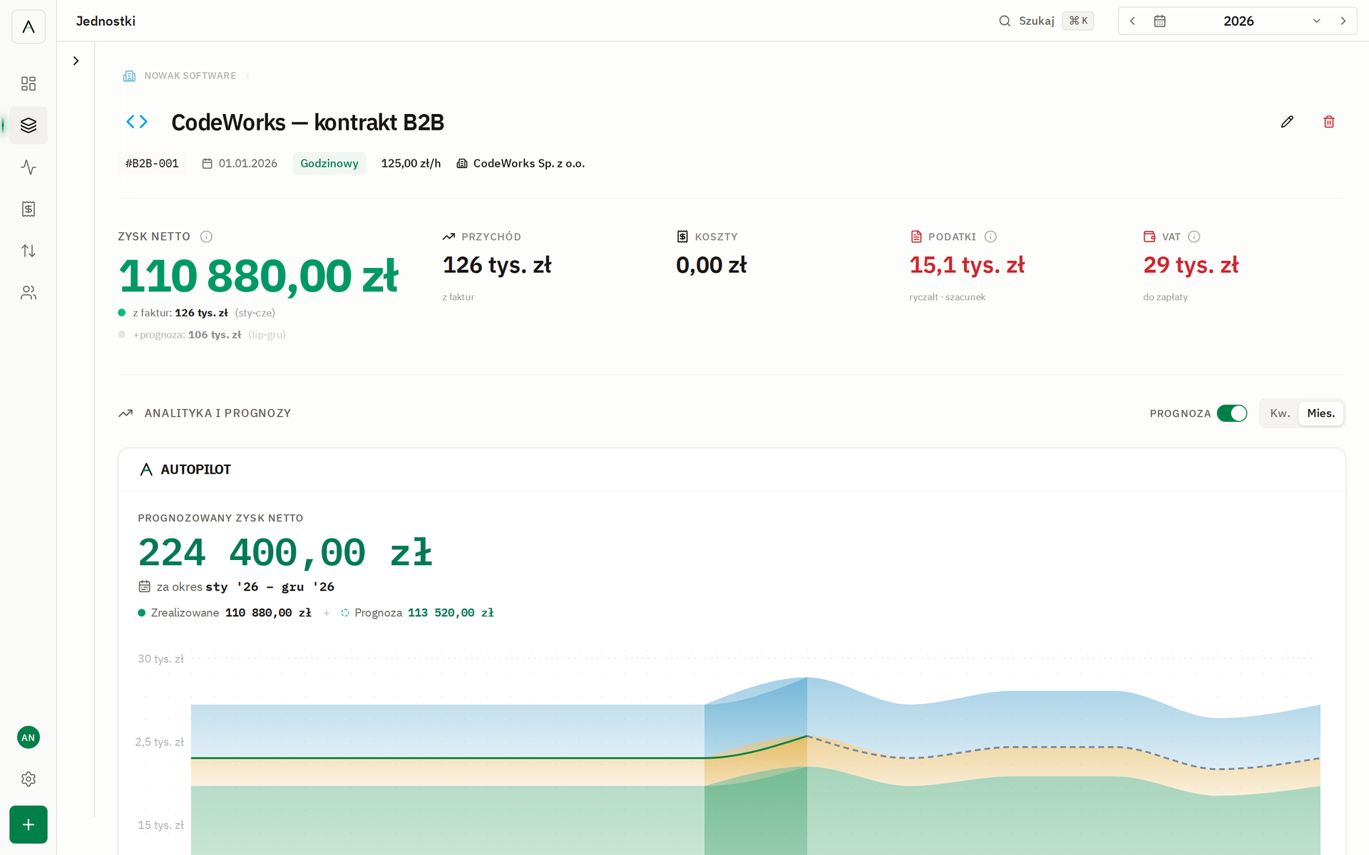Open the transfers up-down arrows icon

29,251
